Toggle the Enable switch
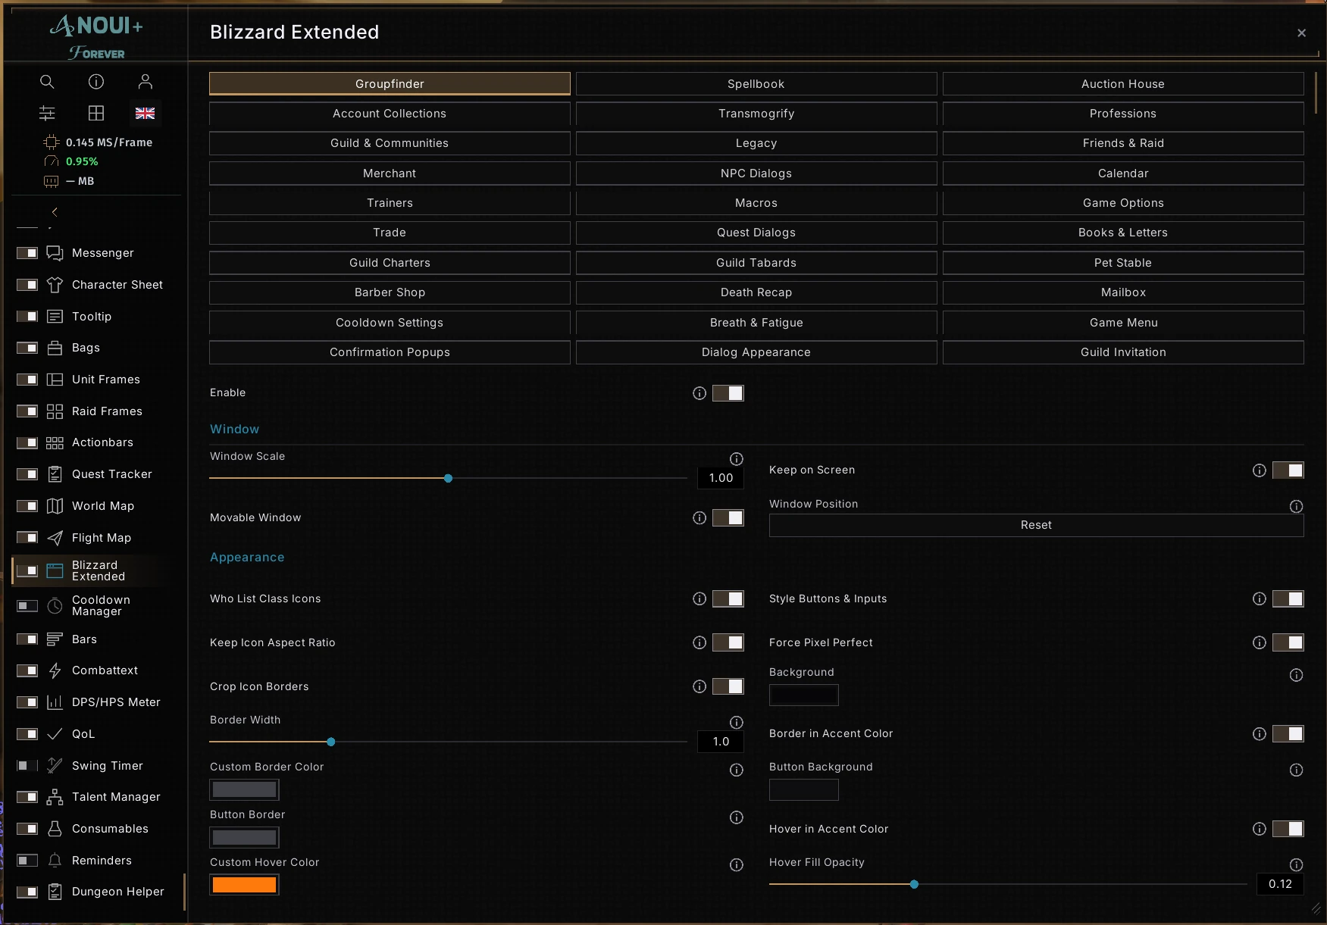Screen dimensions: 1327x925 pos(728,393)
